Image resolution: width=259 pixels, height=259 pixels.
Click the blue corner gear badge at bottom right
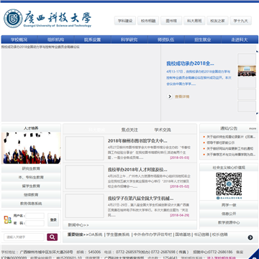pos(254,255)
